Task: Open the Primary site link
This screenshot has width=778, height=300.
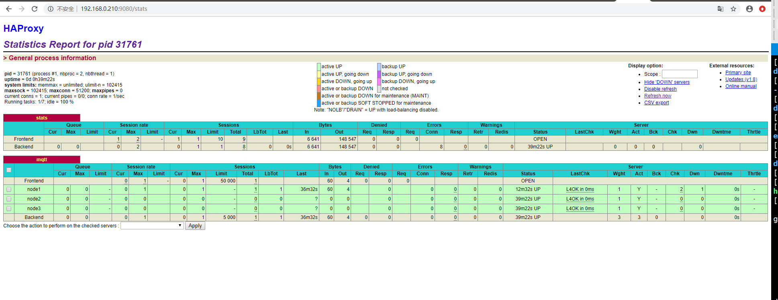Action: 738,73
